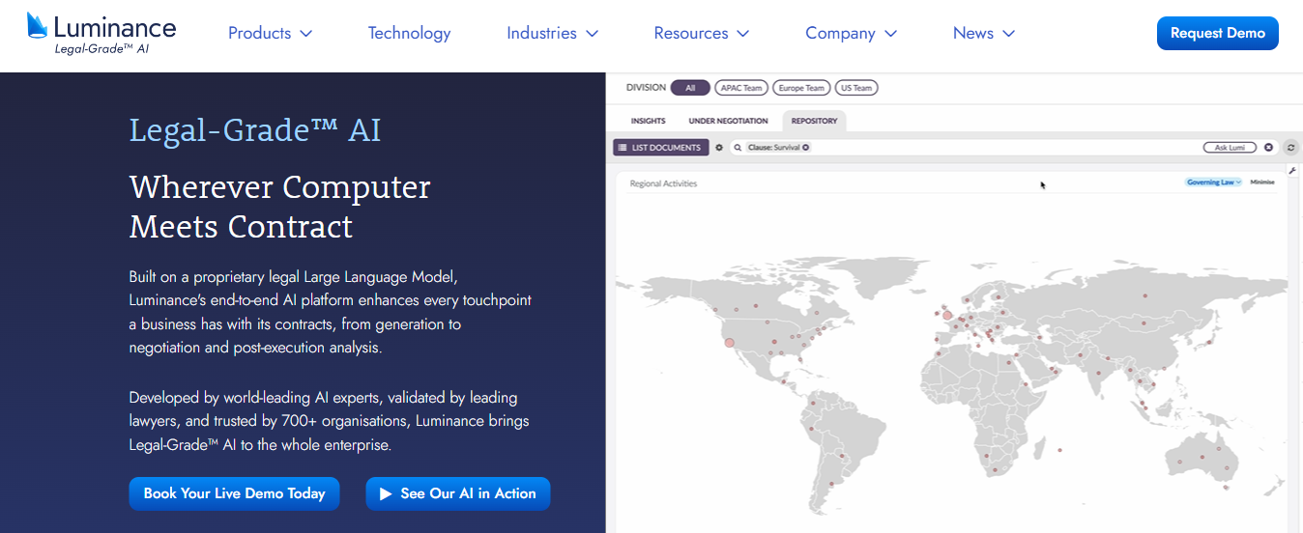Click the Ask Lumi button
This screenshot has height=533, width=1303.
pyautogui.click(x=1231, y=148)
